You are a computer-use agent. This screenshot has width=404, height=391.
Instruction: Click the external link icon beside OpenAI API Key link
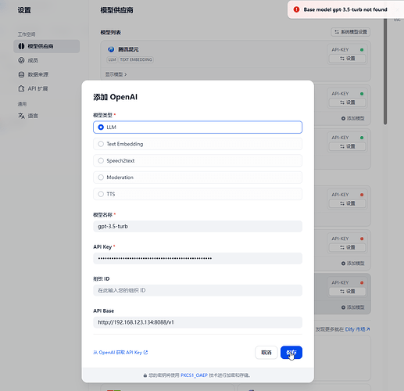146,353
